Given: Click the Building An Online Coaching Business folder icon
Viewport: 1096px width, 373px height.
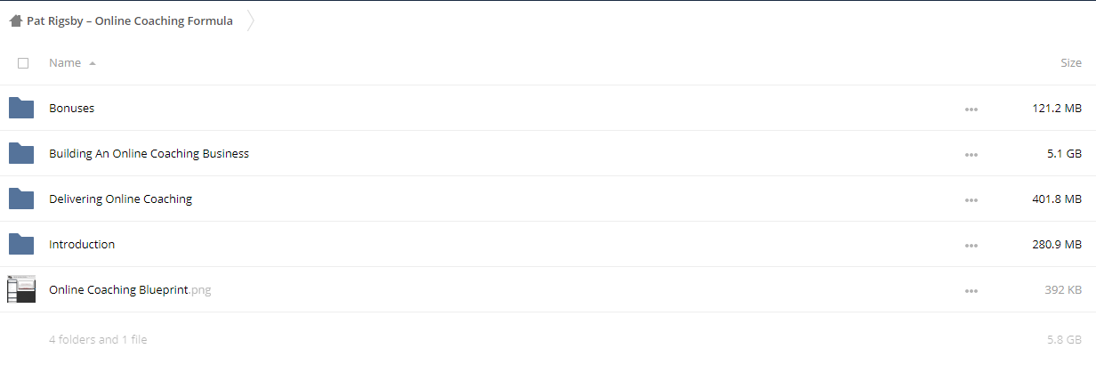Looking at the screenshot, I should click(x=21, y=153).
